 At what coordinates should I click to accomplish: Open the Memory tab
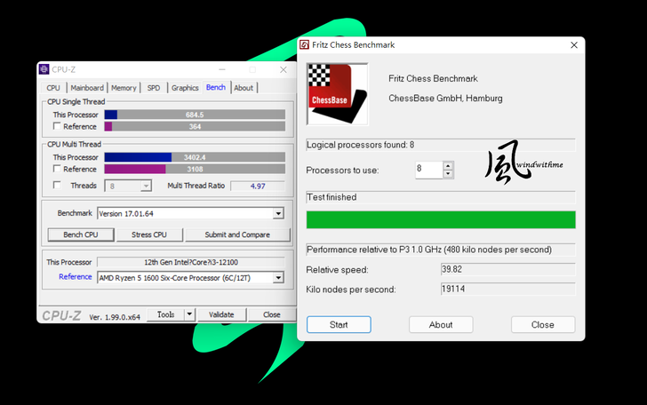(124, 88)
